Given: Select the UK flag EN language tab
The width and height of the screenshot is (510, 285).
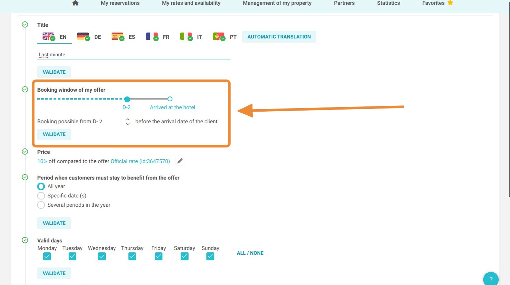Looking at the screenshot, I should 54,37.
